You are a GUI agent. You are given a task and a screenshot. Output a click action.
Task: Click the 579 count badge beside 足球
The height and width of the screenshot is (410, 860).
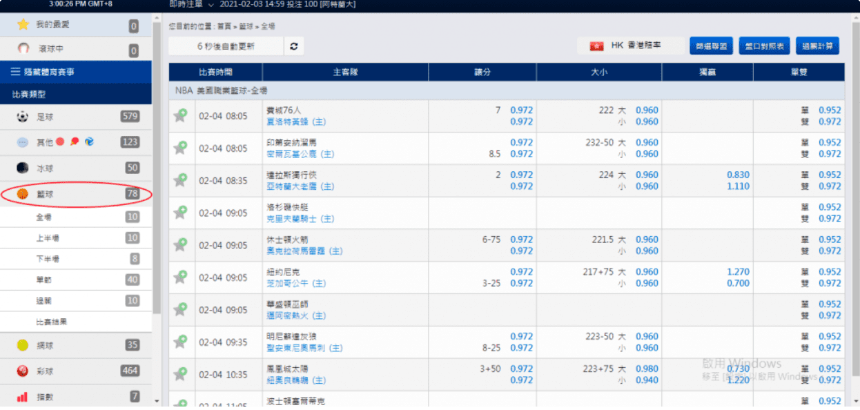coord(130,117)
